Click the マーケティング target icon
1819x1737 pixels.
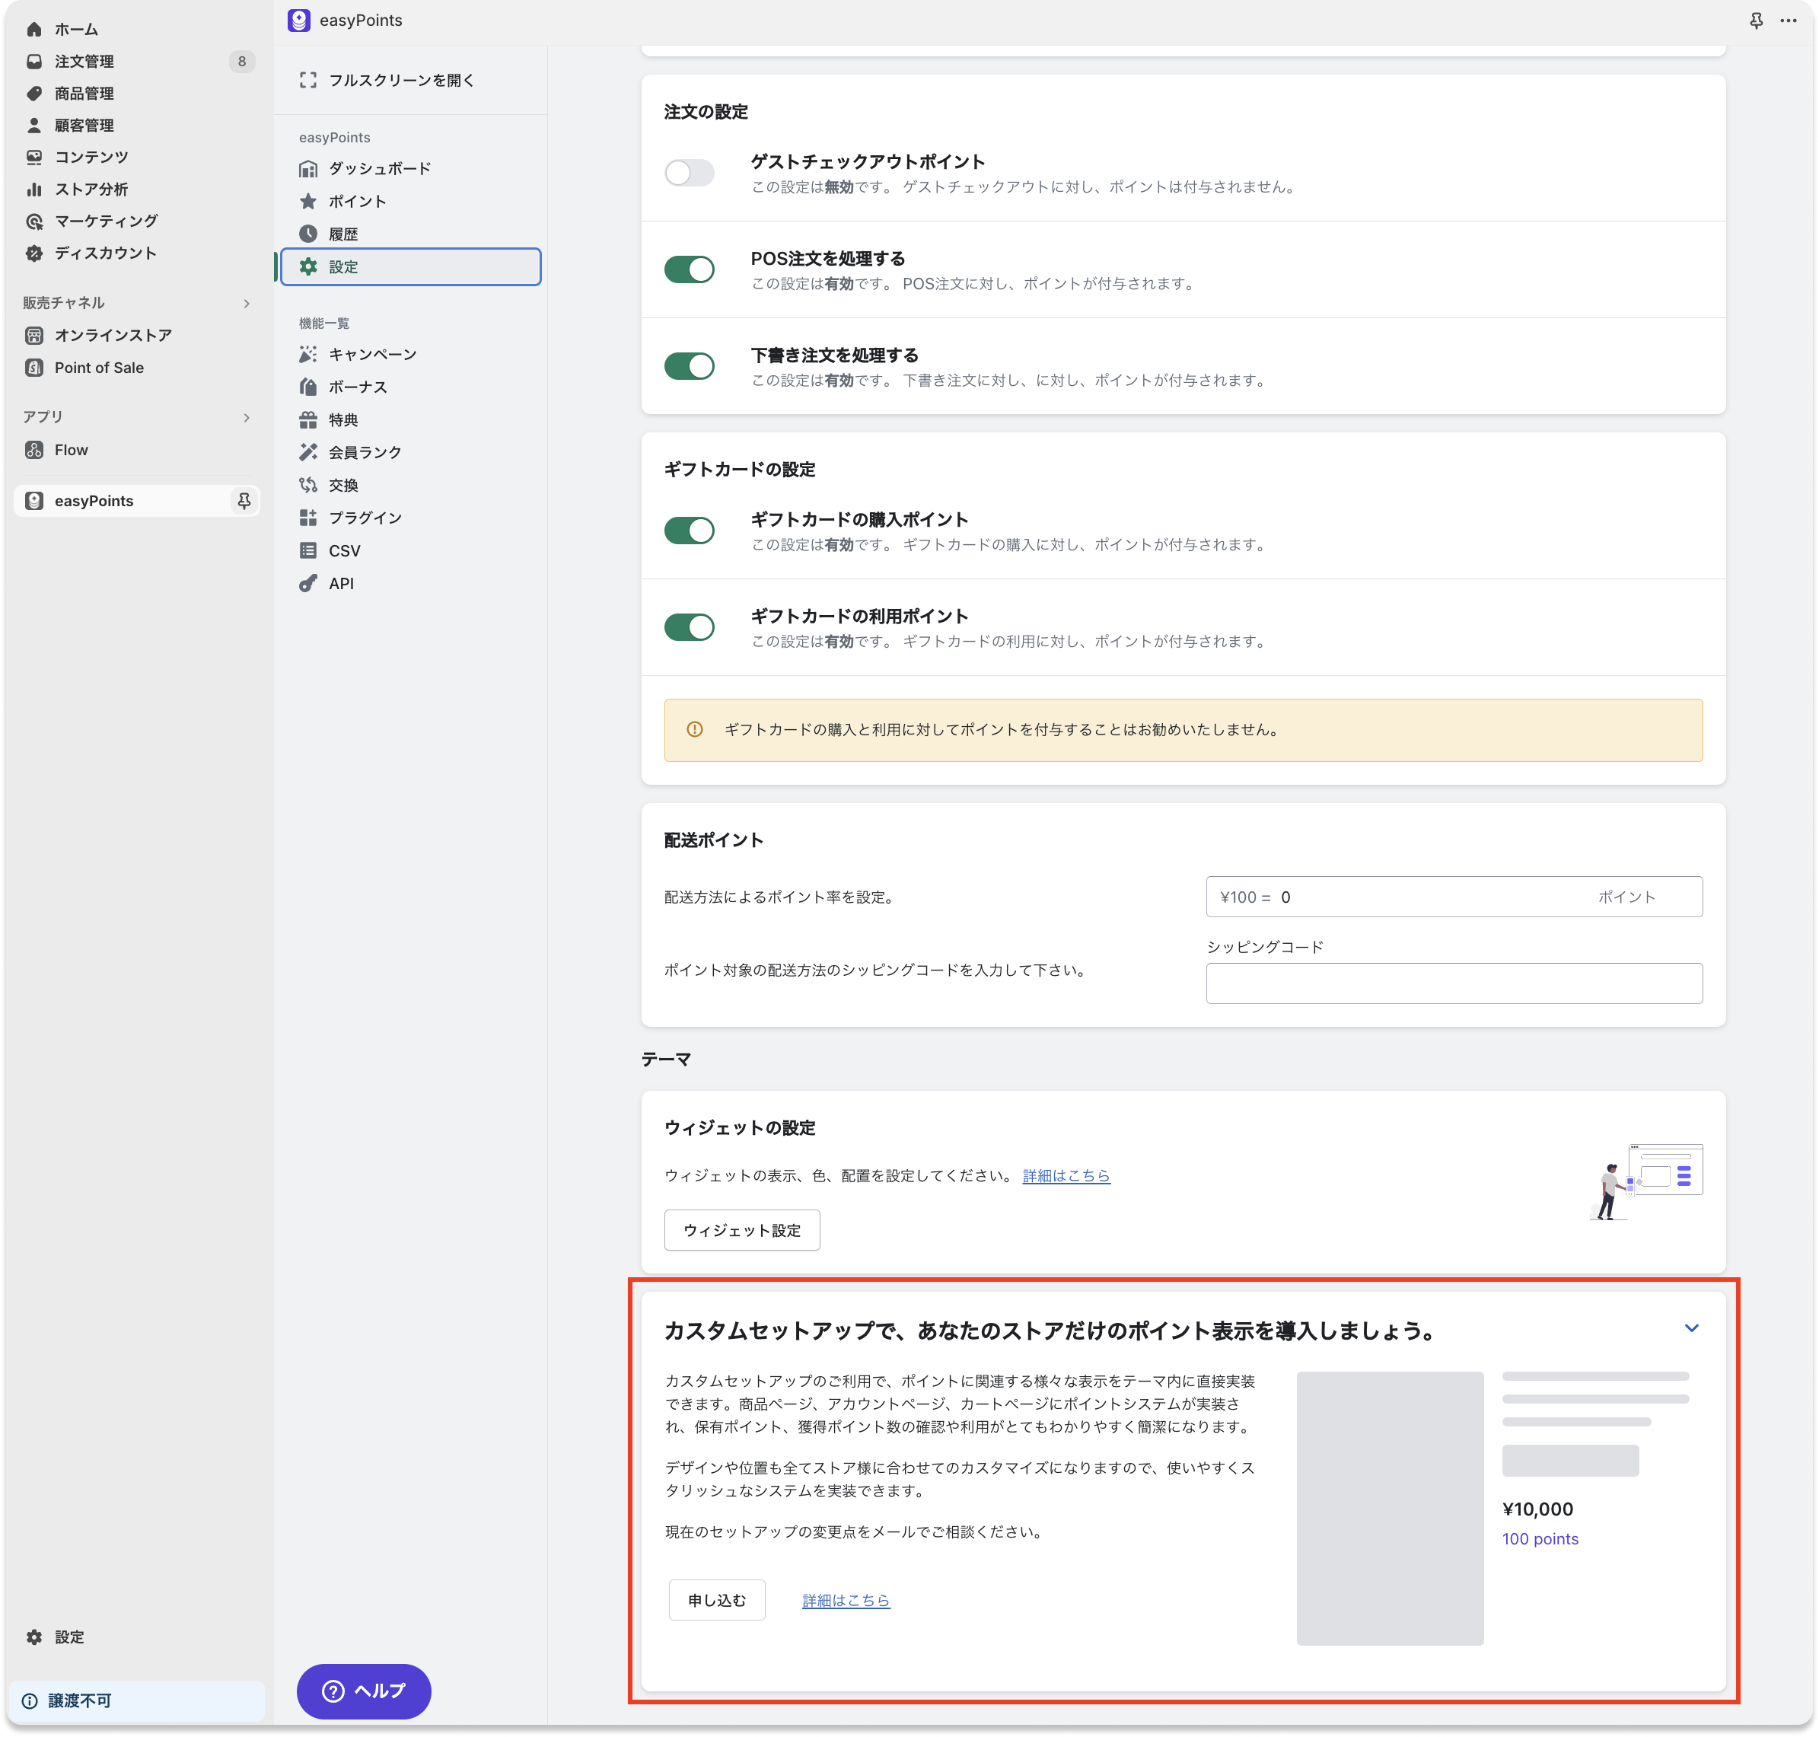34,222
